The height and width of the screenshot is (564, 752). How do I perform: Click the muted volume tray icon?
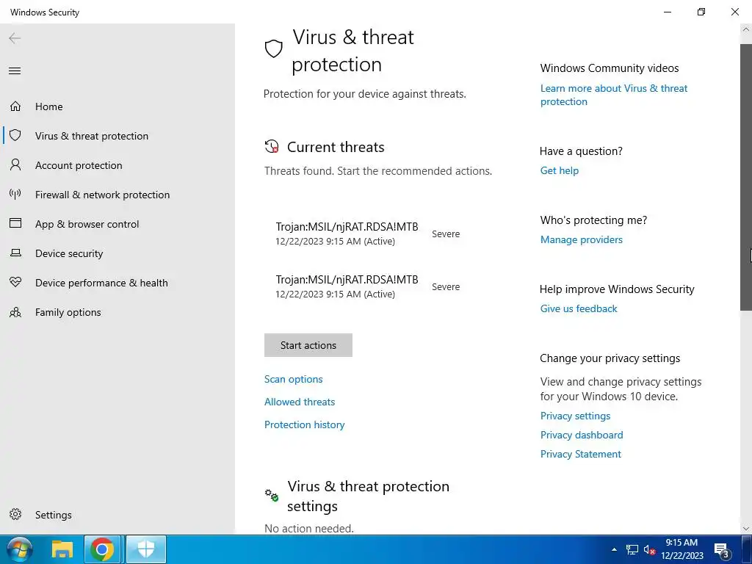[x=649, y=550]
